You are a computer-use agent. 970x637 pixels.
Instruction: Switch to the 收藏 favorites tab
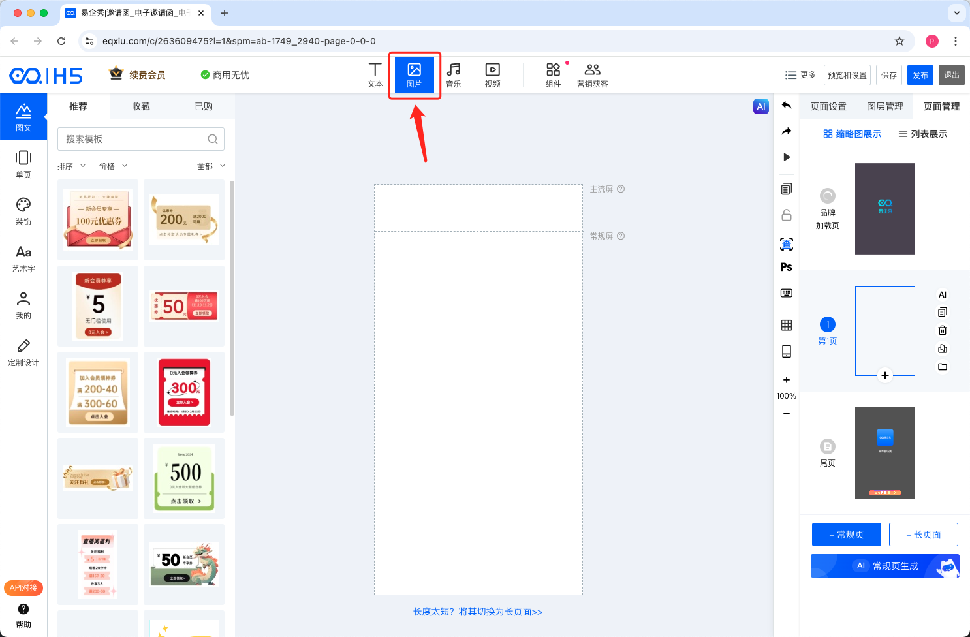click(x=141, y=106)
